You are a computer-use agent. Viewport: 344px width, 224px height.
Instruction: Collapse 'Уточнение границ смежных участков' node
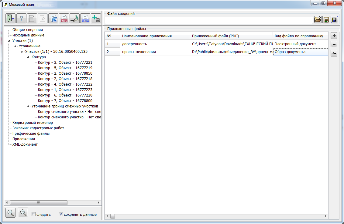coord(28,106)
